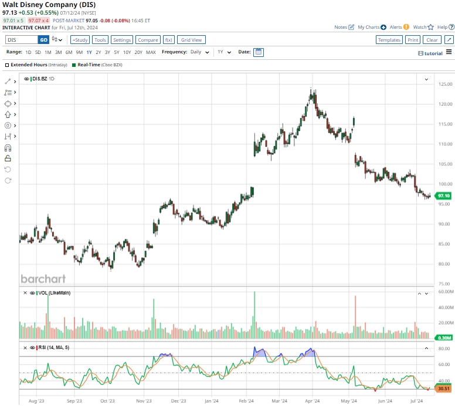
Task: Open the Notes edit icon
Action: pos(351,27)
